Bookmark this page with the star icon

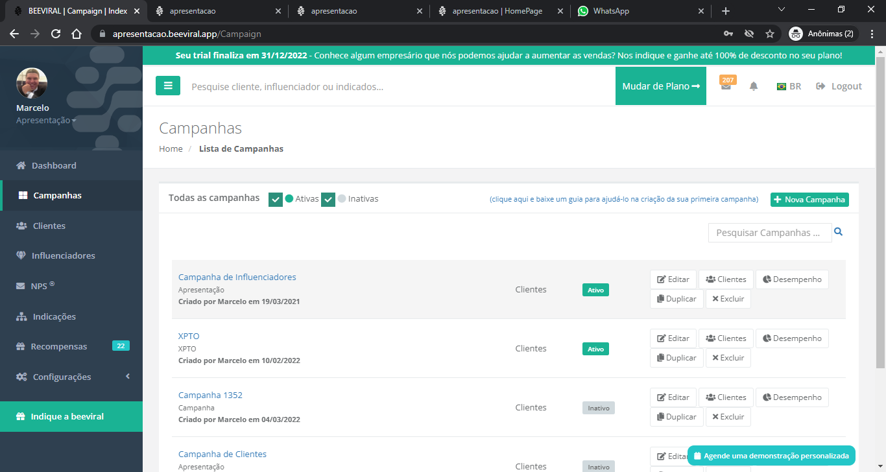tap(770, 34)
